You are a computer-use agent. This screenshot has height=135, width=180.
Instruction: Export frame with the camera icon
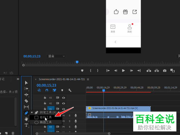tap(165, 71)
